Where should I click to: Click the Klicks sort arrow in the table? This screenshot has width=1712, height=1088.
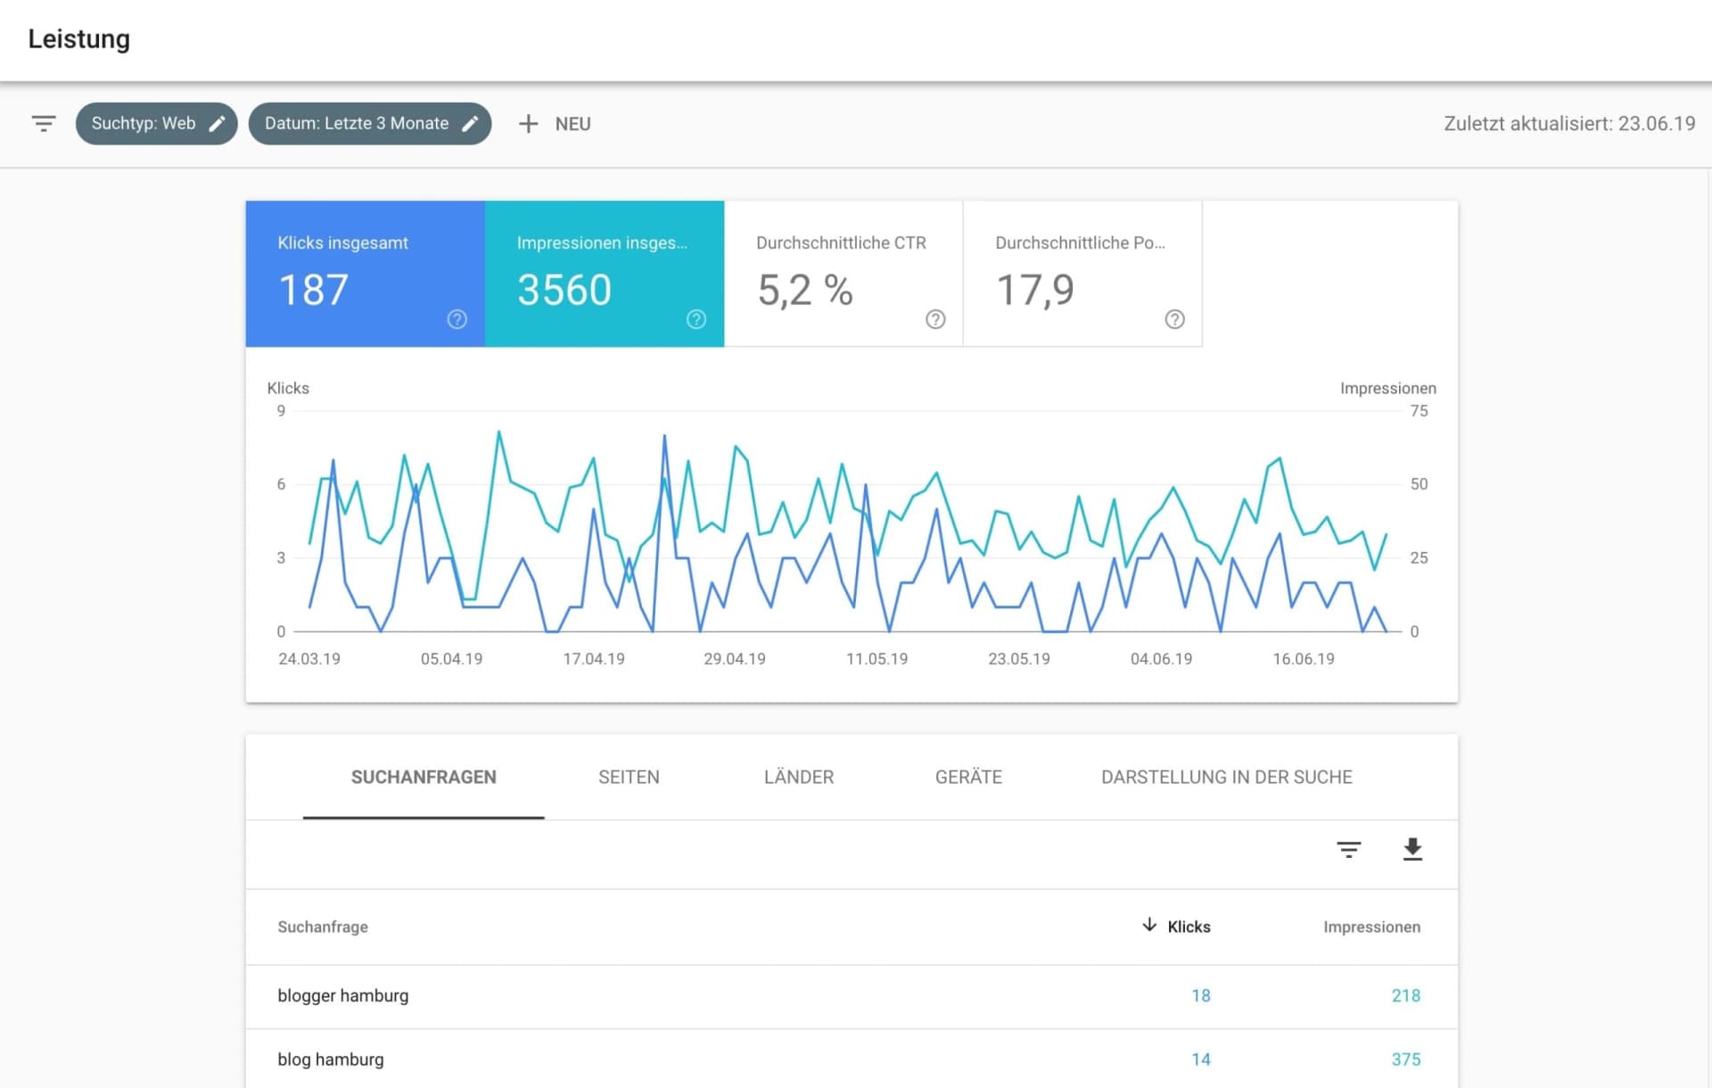click(1150, 927)
